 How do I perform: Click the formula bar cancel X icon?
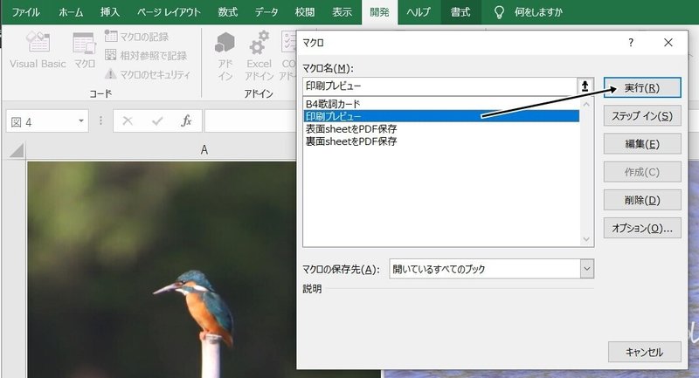pos(128,121)
